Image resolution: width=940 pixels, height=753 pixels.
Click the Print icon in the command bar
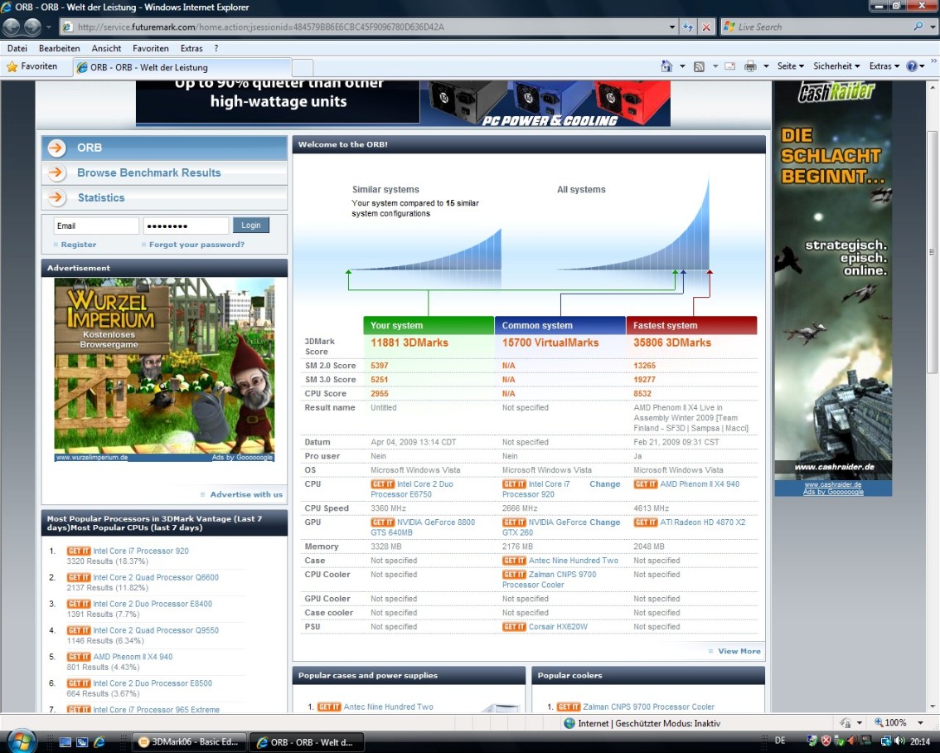coord(750,66)
